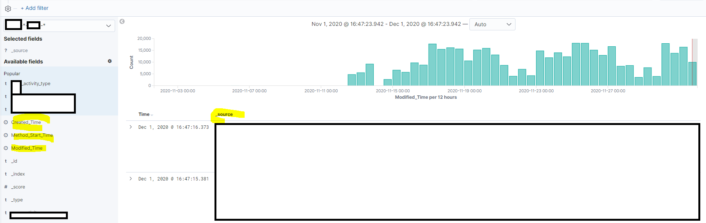Select the _id field
706x223 pixels.
(14, 161)
